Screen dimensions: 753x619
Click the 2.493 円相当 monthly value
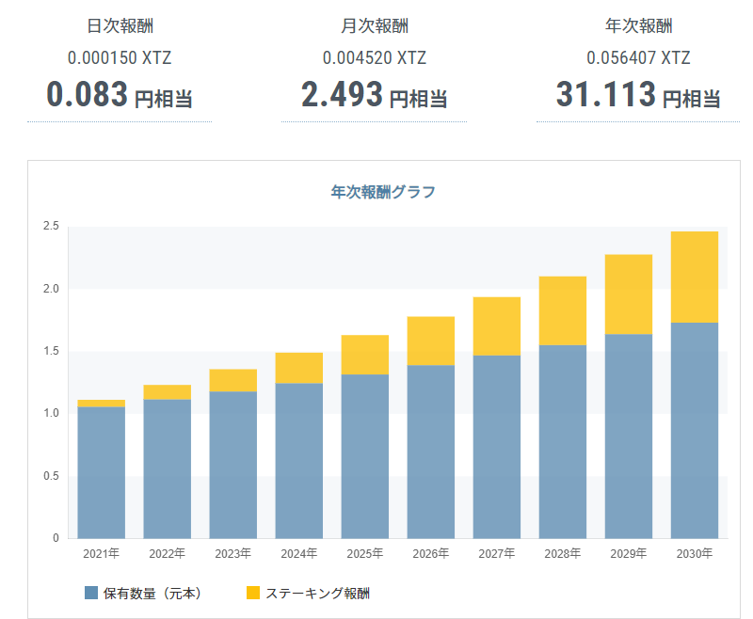point(374,95)
